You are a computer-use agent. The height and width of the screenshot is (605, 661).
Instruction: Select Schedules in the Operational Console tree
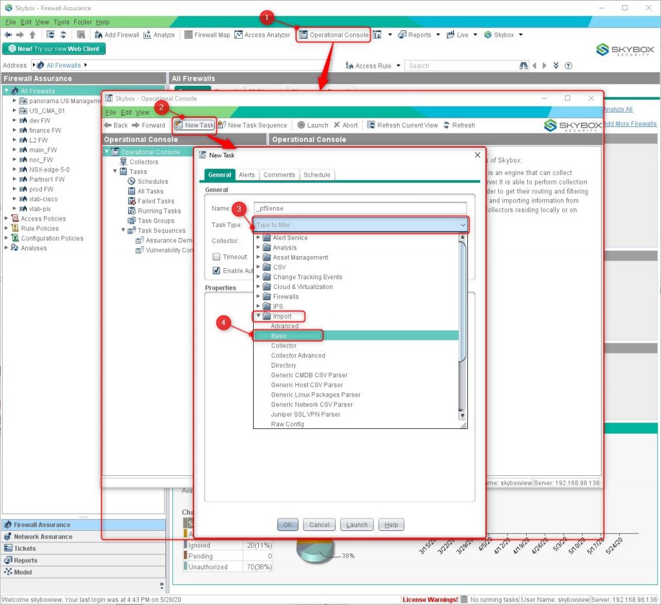coord(152,182)
